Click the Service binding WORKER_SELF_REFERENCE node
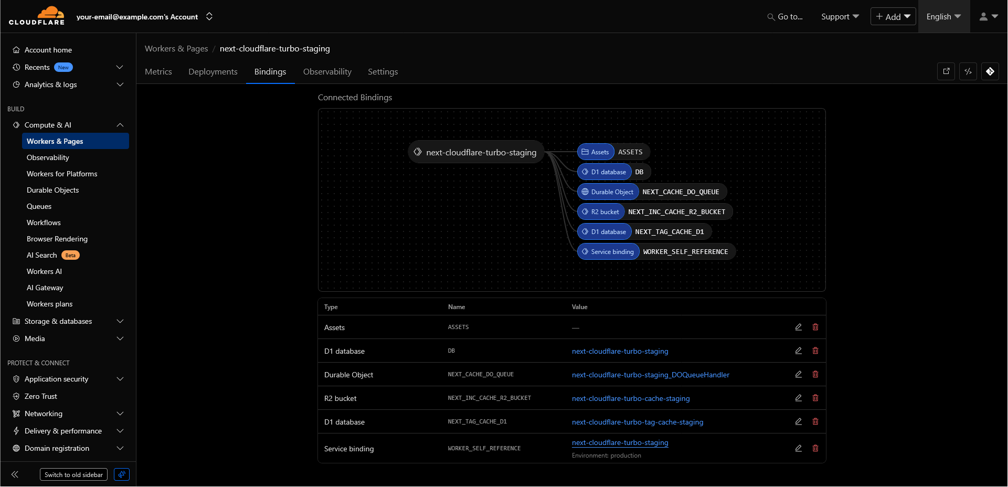1008x487 pixels. click(x=657, y=251)
